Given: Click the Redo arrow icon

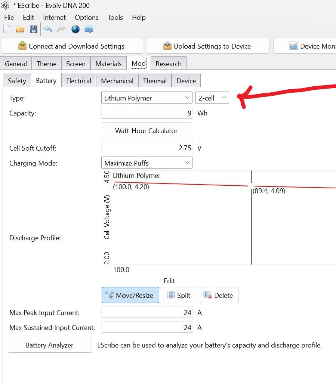Looking at the screenshot, I should coord(61,30).
